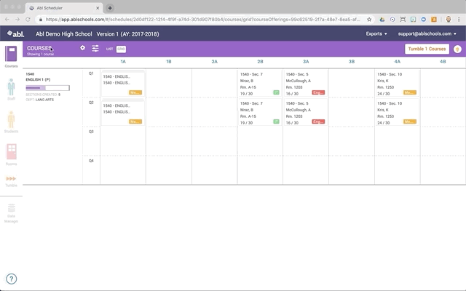Open the Q2 1540 - Sec. 5 card
466x291 pixels.
pos(306,113)
